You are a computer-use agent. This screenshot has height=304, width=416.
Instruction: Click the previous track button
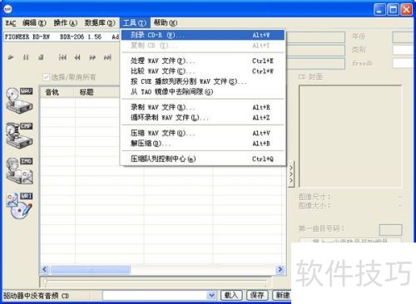62,57
